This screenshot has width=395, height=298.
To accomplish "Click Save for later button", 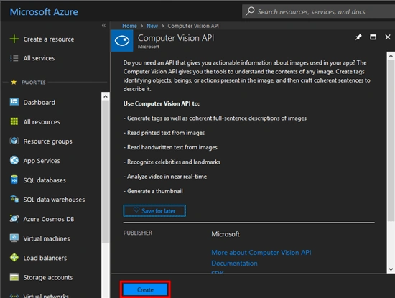I will 154,211.
